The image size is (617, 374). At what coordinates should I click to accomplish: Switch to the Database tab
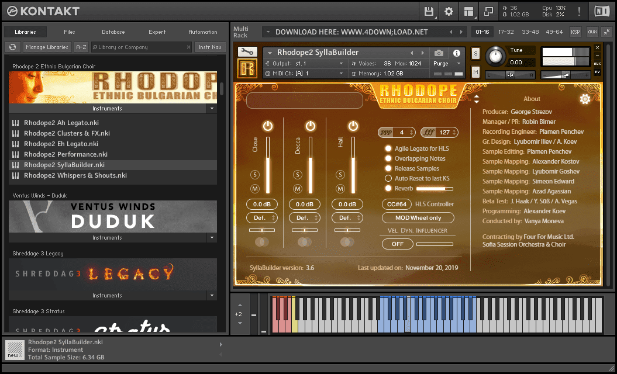click(x=113, y=32)
